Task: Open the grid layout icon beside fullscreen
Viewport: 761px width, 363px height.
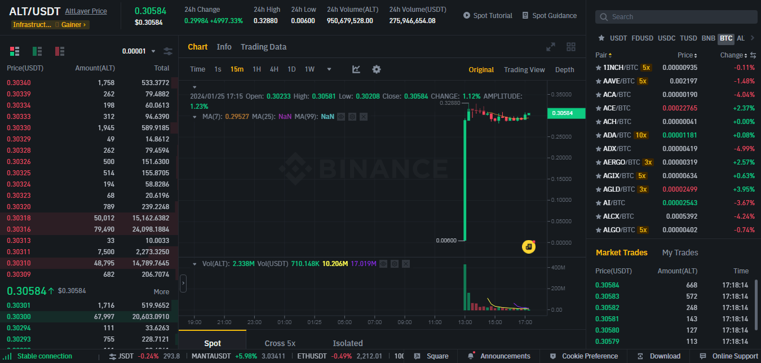Action: coord(570,47)
